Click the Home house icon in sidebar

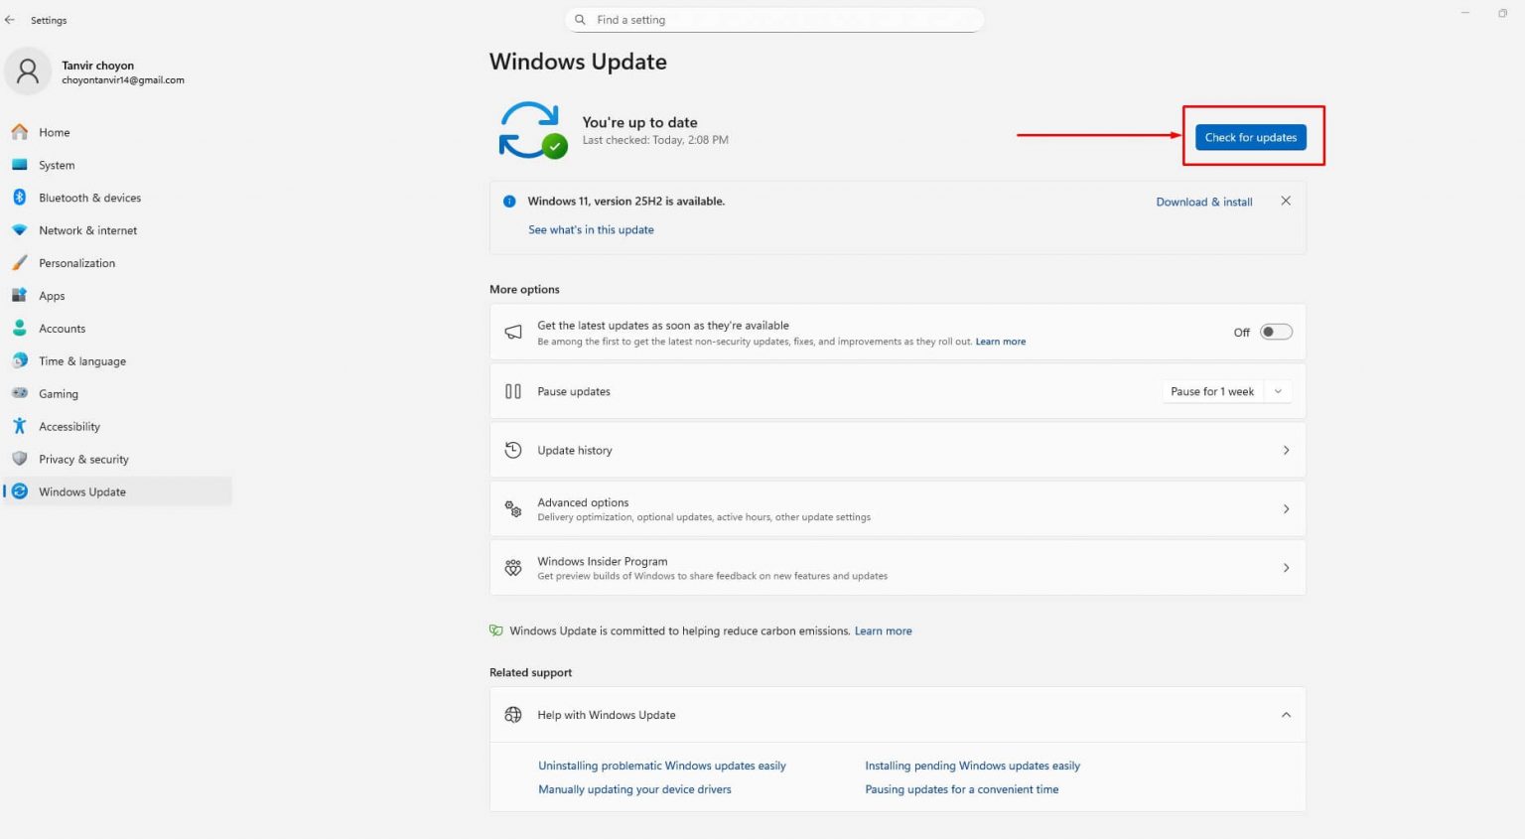pos(19,132)
